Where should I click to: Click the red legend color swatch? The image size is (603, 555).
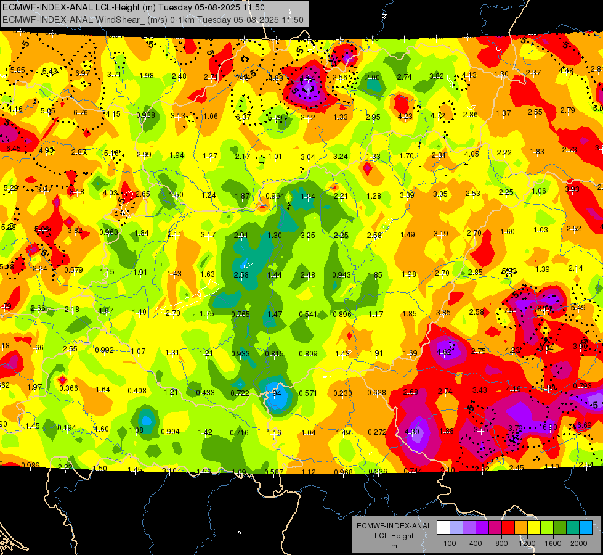(508, 528)
